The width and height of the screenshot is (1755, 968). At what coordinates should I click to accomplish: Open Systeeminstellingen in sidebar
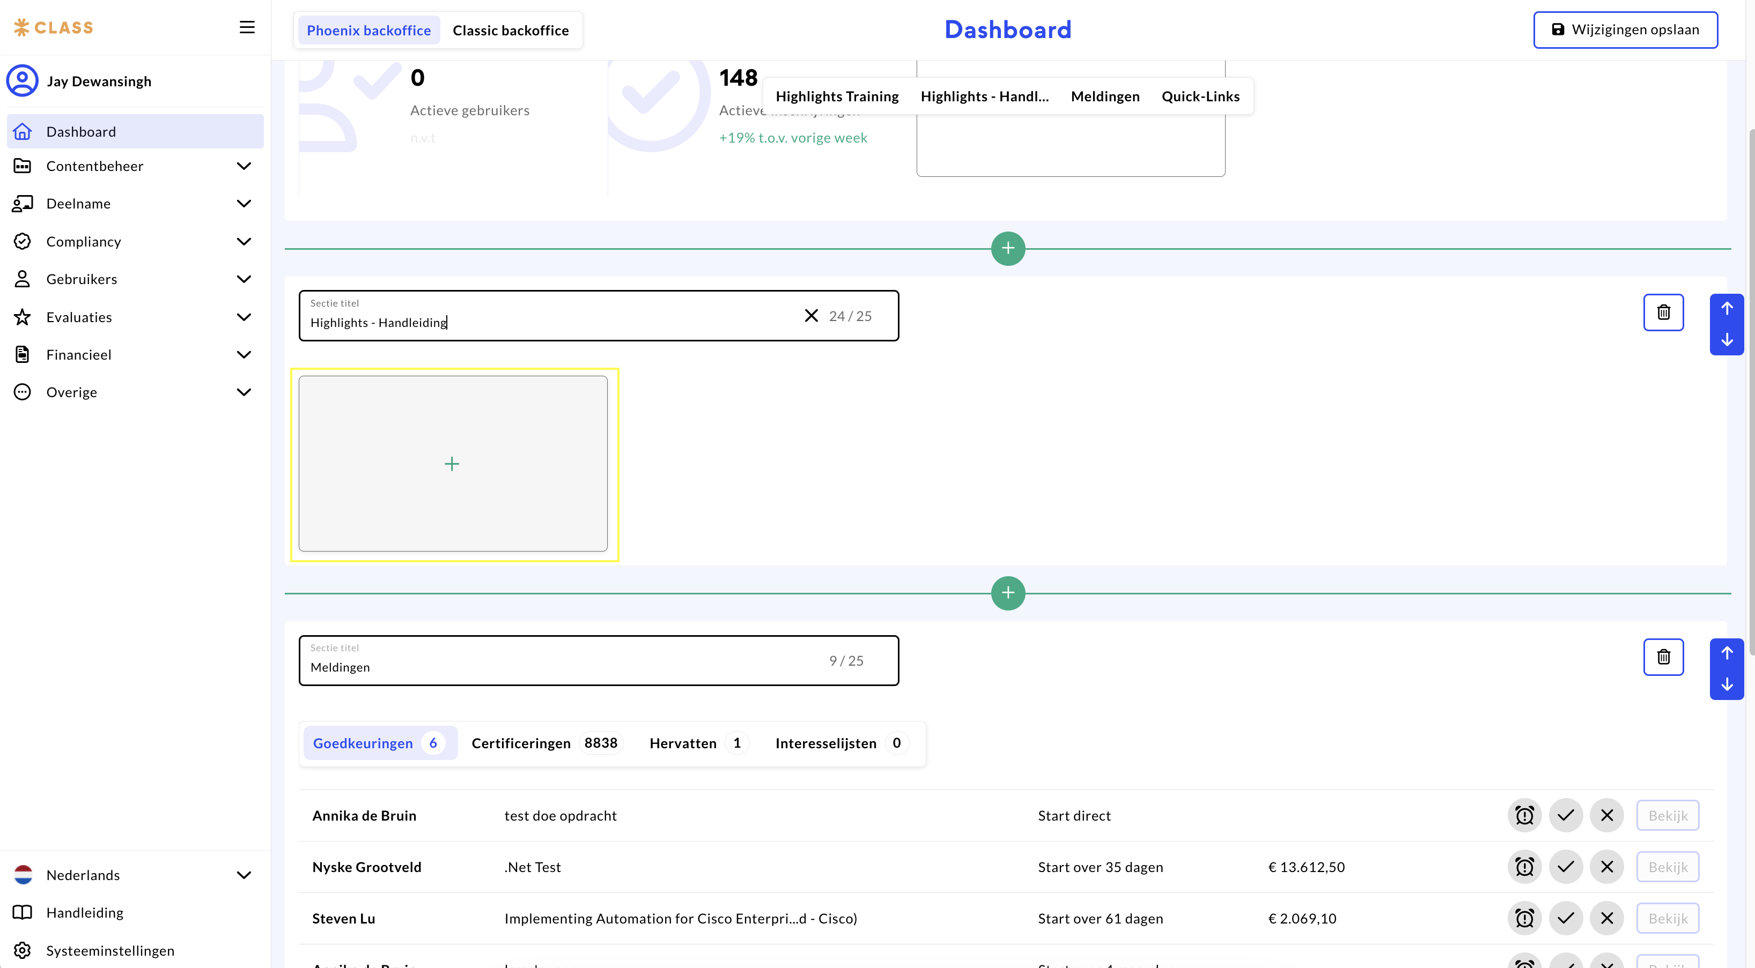pos(109,950)
